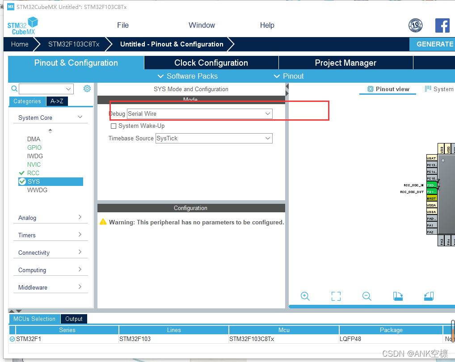Image resolution: width=455 pixels, height=362 pixels.
Task: Select SYS in System Core list
Action: point(51,181)
